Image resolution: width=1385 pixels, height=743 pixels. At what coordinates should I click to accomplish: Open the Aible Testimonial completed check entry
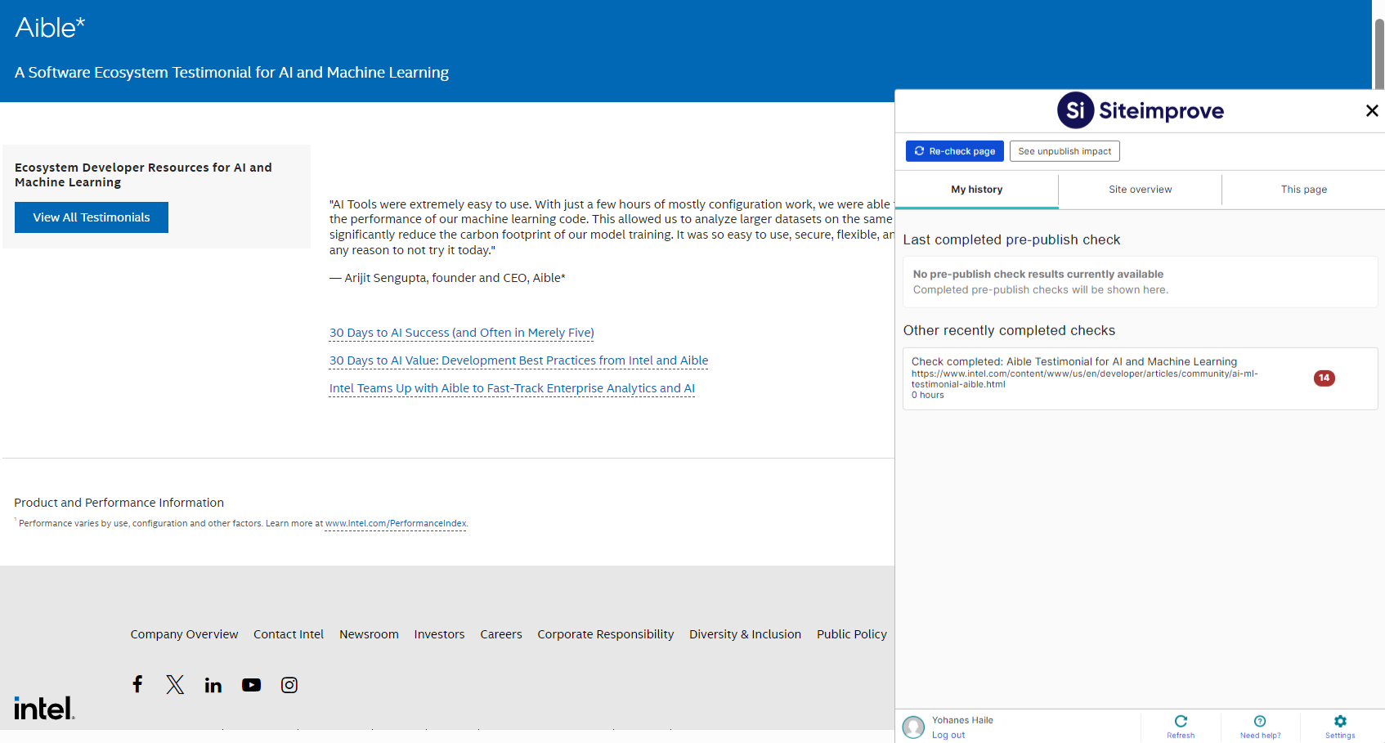coord(1140,378)
